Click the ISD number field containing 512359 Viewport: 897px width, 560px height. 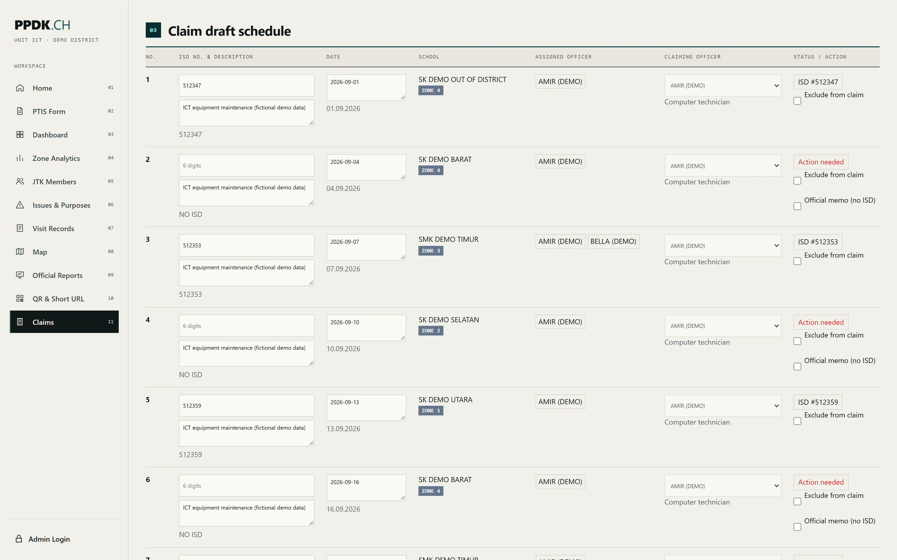(246, 406)
